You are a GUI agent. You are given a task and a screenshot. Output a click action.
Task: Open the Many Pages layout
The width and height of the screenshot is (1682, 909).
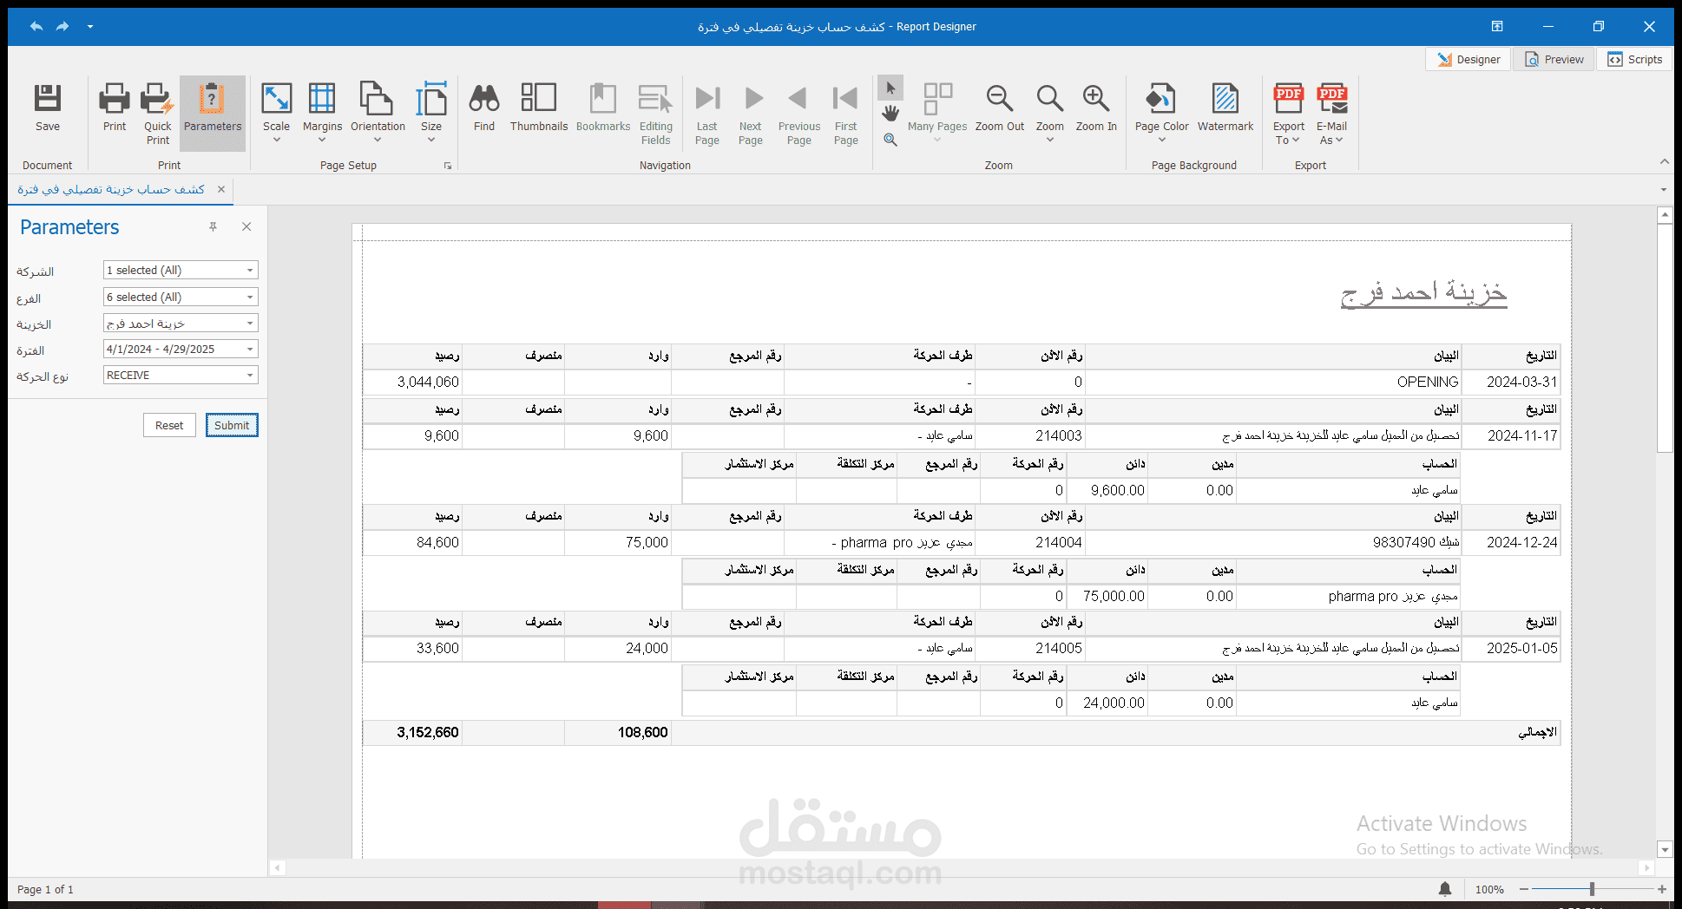coord(937,113)
